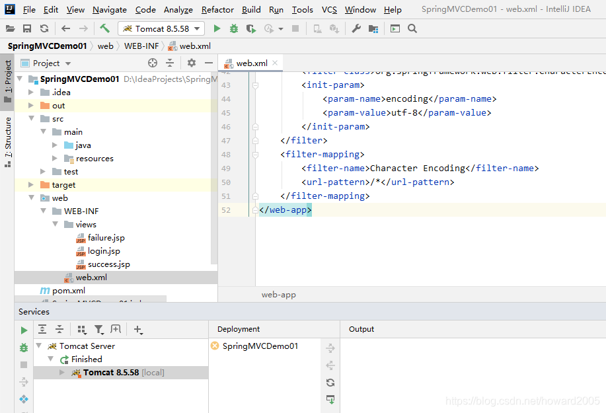This screenshot has height=413, width=606.
Task: Click the Open folder toolbar icon
Action: (x=11, y=28)
